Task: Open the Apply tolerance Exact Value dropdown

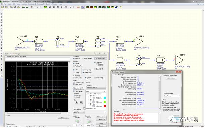Action: coord(171,96)
